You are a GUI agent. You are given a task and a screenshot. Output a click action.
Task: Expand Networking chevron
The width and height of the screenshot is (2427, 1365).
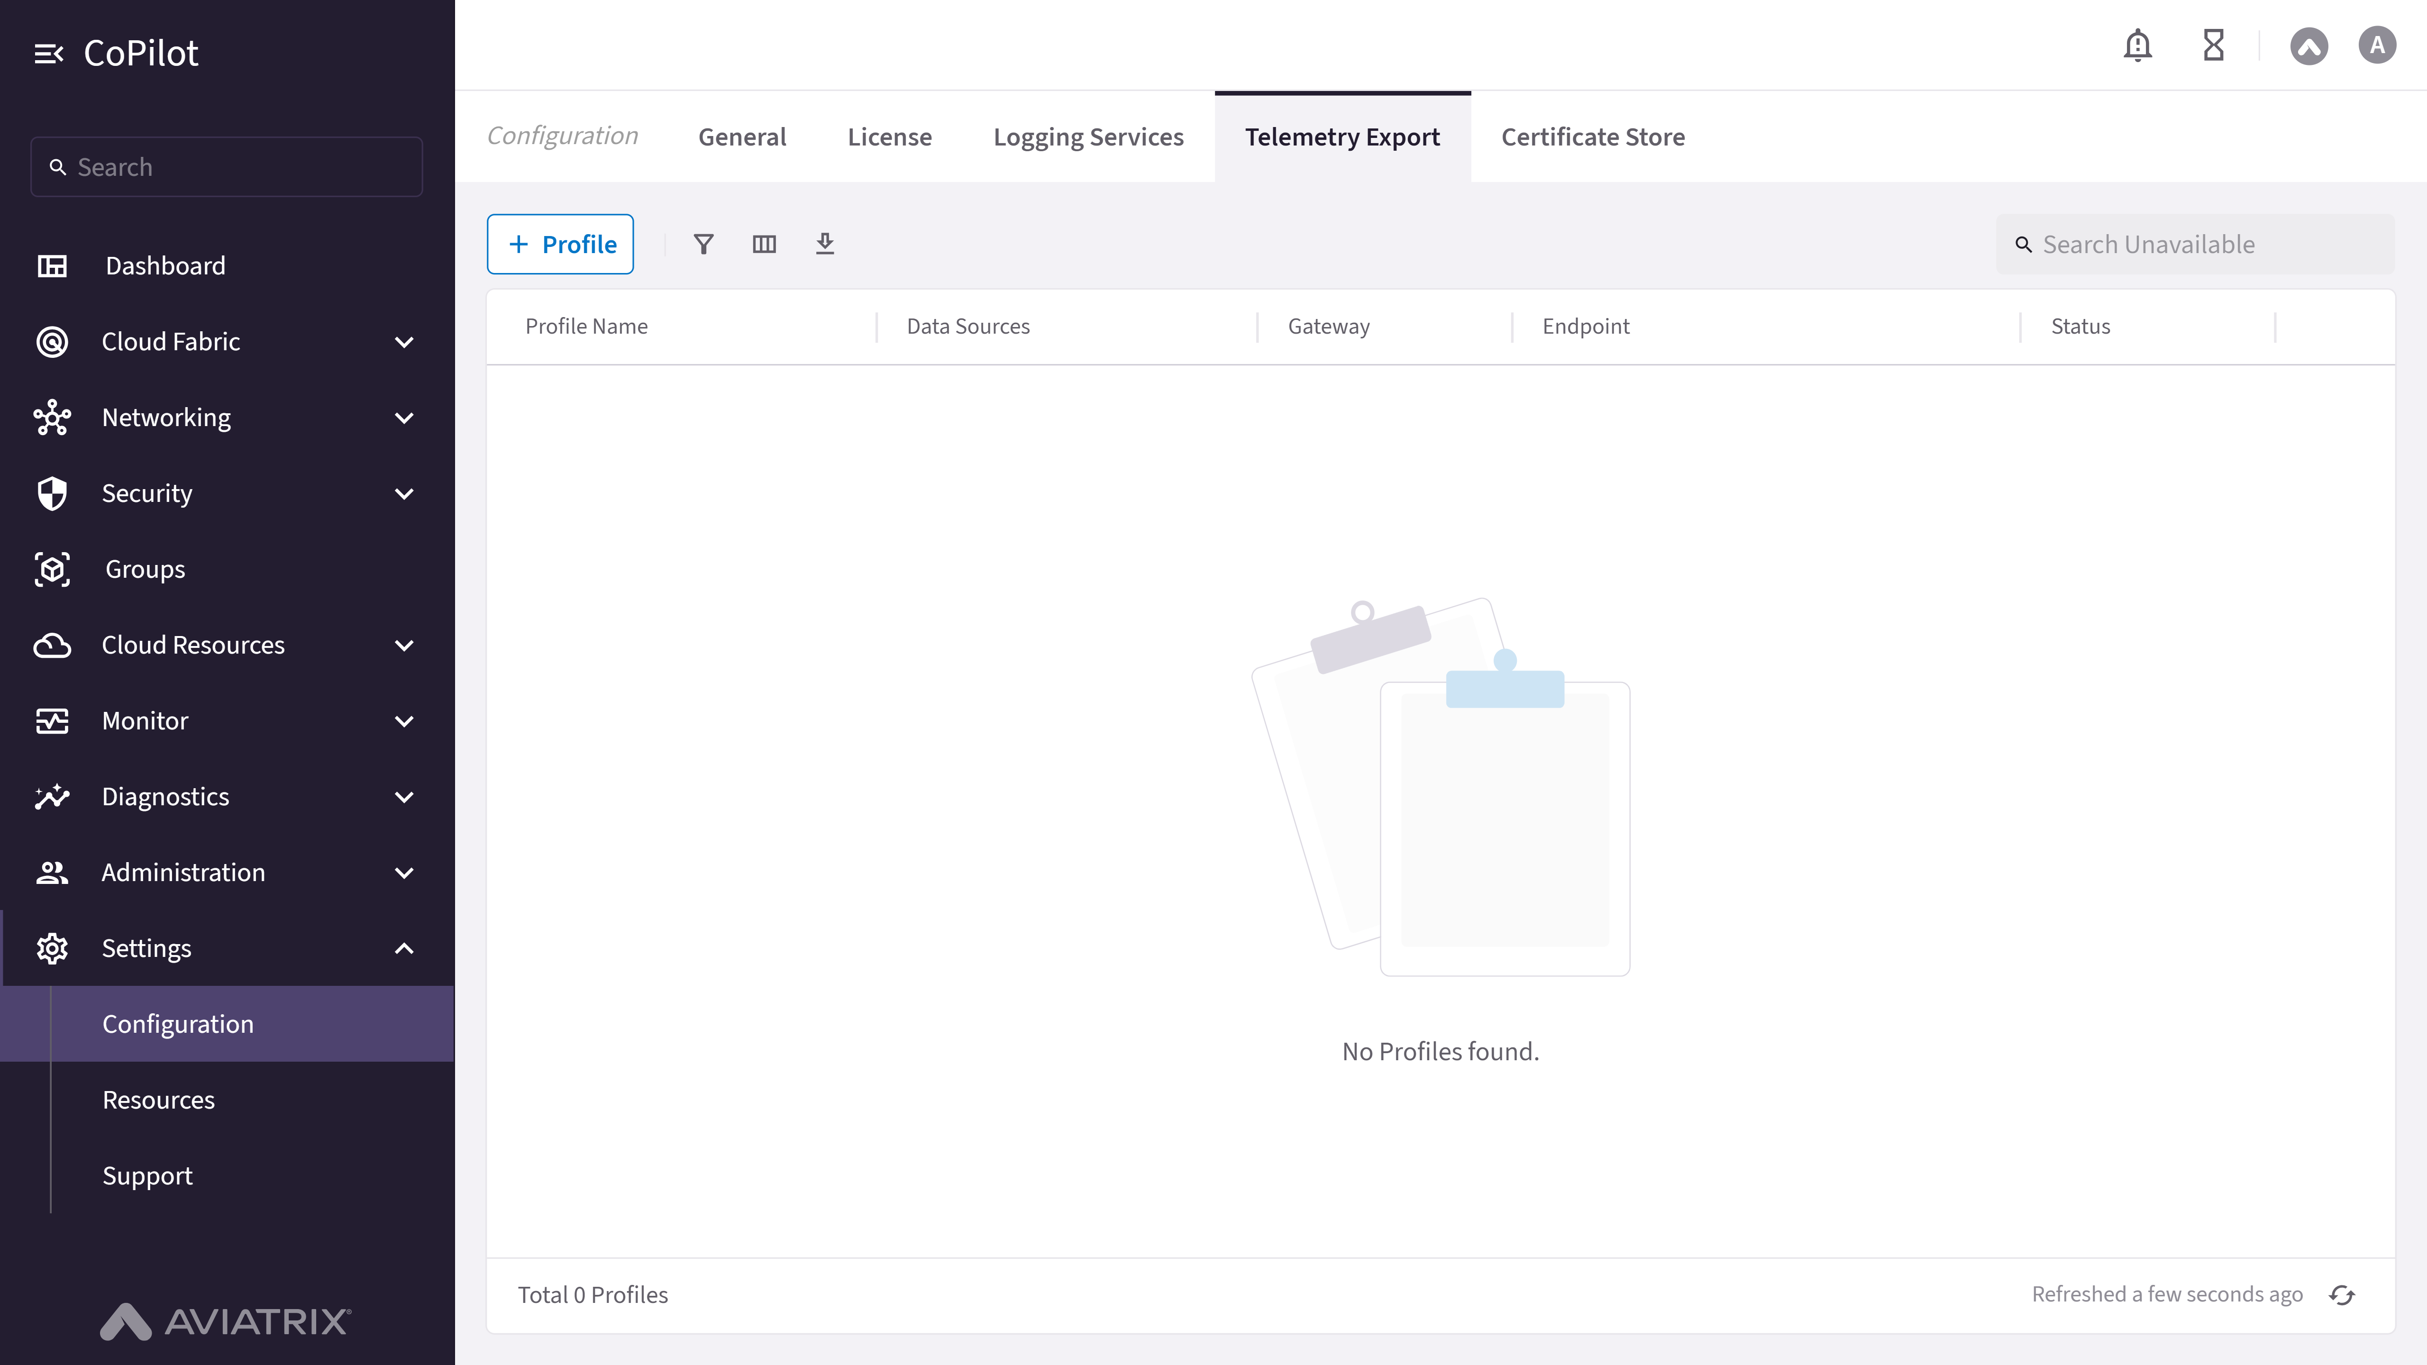[404, 417]
